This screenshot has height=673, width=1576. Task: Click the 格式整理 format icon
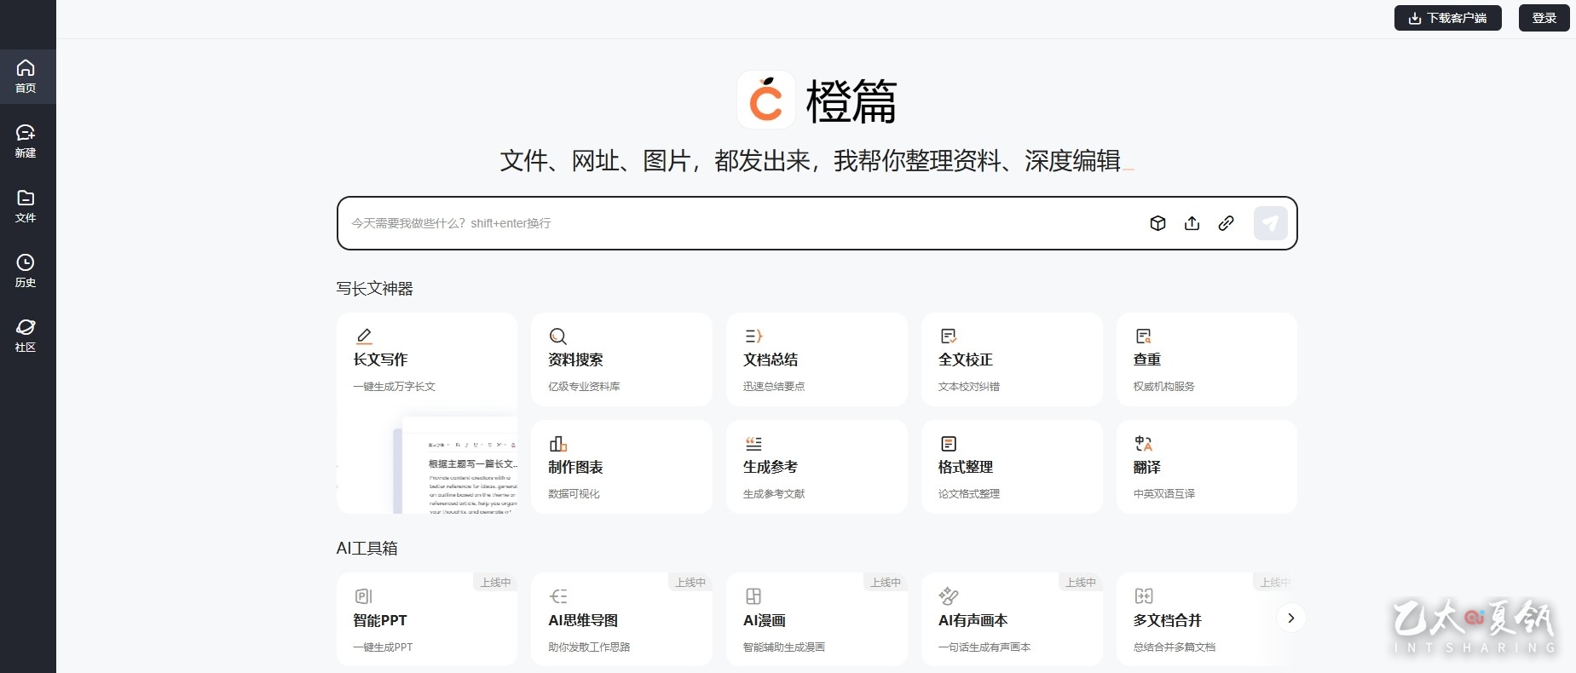pyautogui.click(x=949, y=443)
